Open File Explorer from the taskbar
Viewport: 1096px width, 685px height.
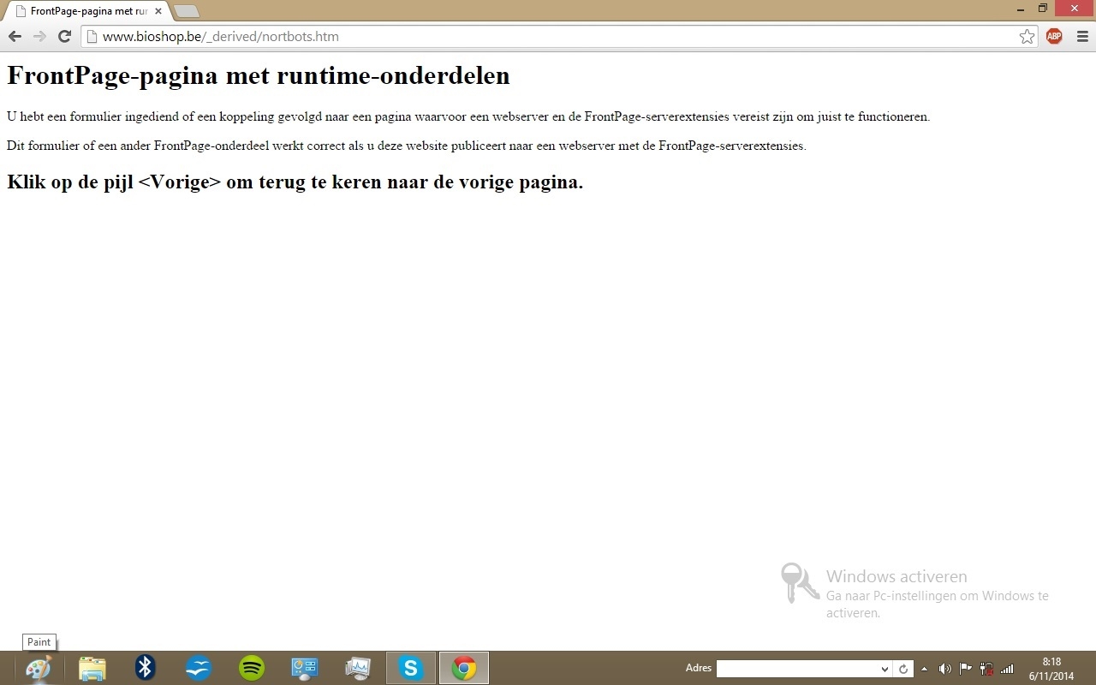pyautogui.click(x=92, y=668)
